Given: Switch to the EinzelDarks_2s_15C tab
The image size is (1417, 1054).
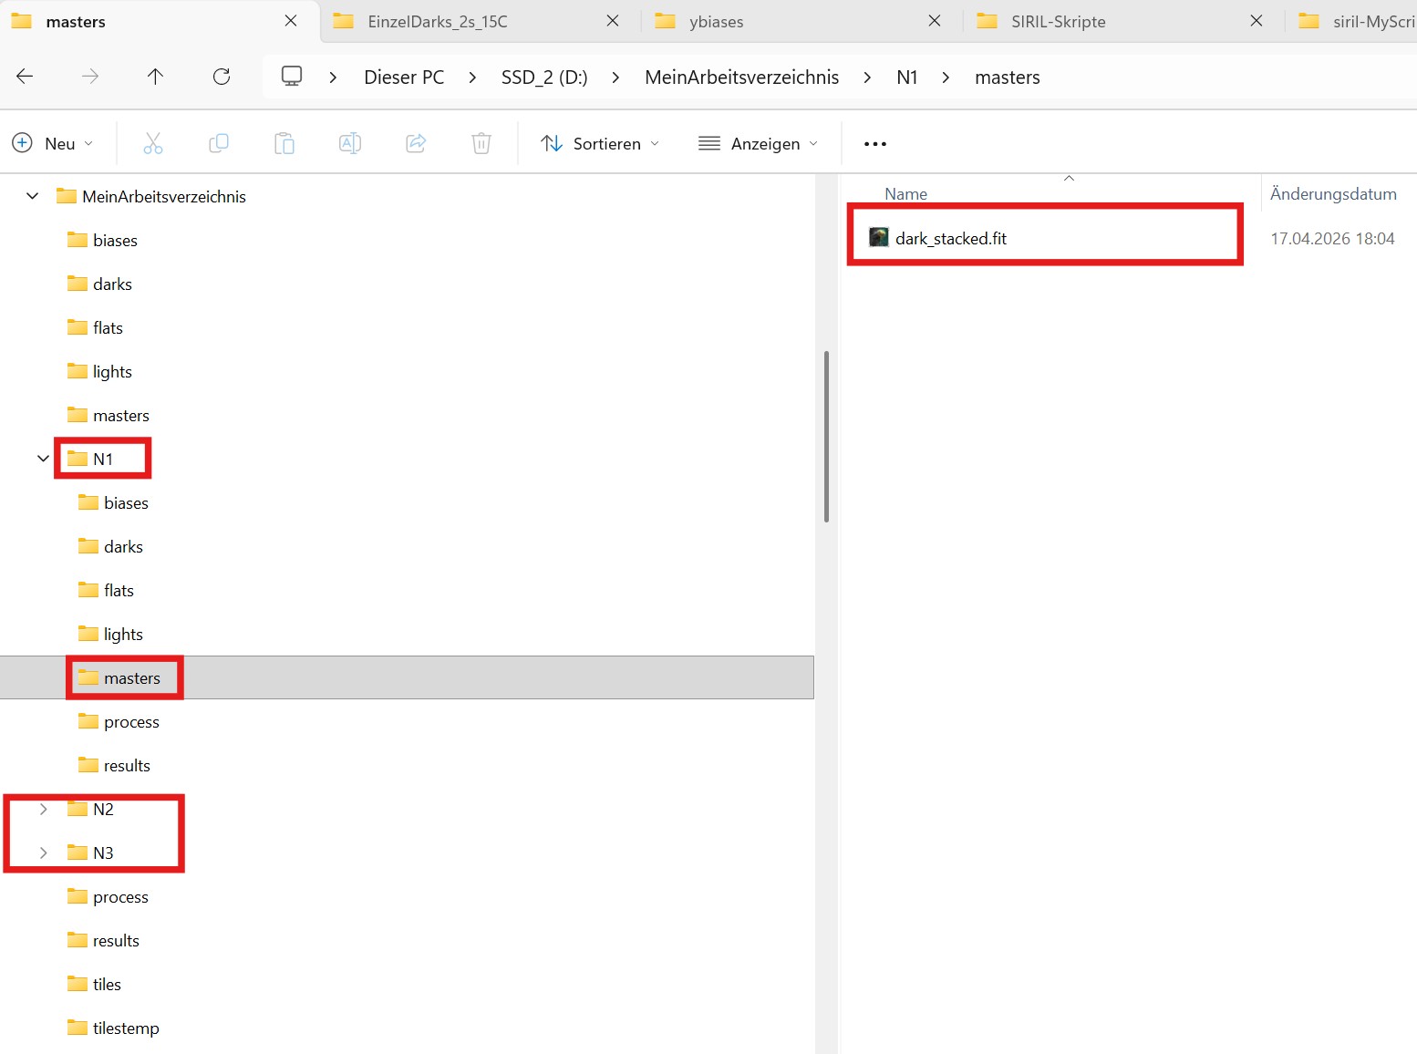Looking at the screenshot, I should (x=438, y=21).
